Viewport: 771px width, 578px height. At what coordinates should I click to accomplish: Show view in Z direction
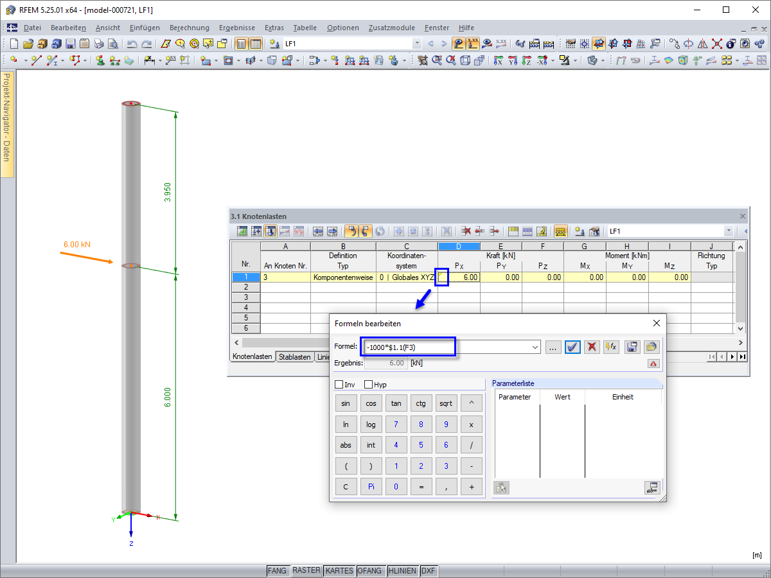point(526,60)
